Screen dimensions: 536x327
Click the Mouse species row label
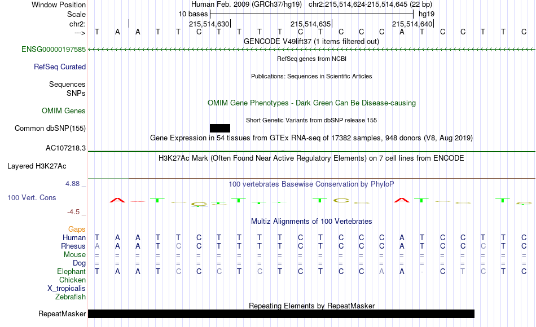pyautogui.click(x=74, y=255)
